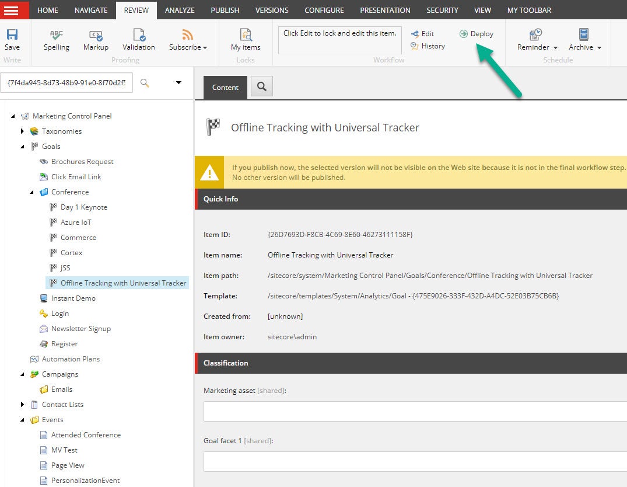Open My items locks list
Screen dimensions: 627x487
[x=246, y=39]
